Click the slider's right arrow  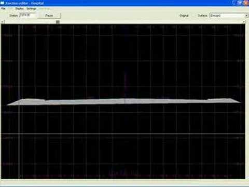244,22
